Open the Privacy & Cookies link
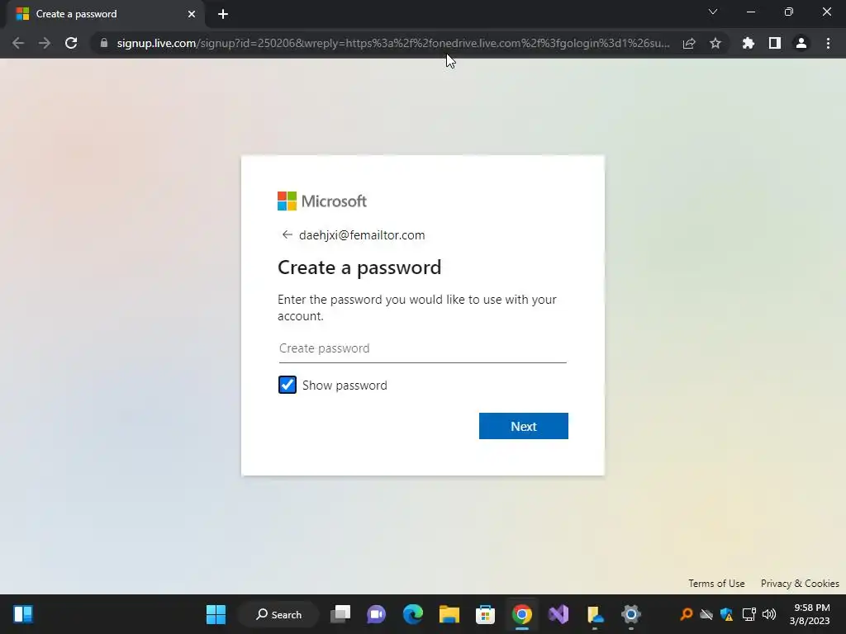The height and width of the screenshot is (634, 846). pyautogui.click(x=800, y=584)
